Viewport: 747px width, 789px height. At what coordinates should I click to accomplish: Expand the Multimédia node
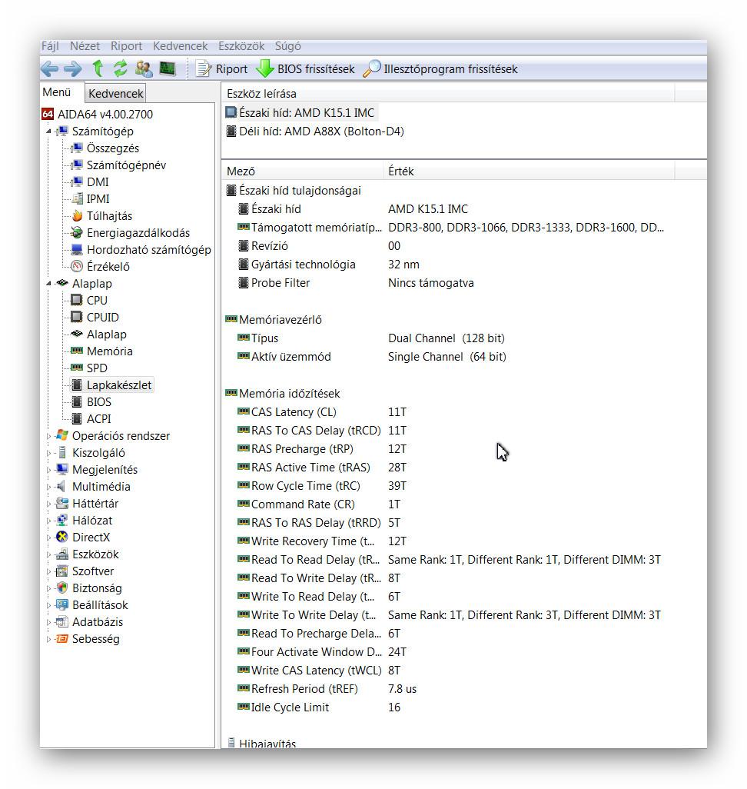tap(48, 487)
